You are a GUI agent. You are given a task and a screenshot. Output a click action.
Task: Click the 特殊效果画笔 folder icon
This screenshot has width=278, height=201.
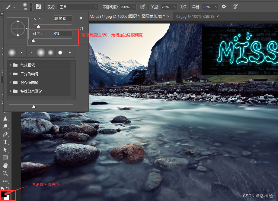(x=15, y=91)
